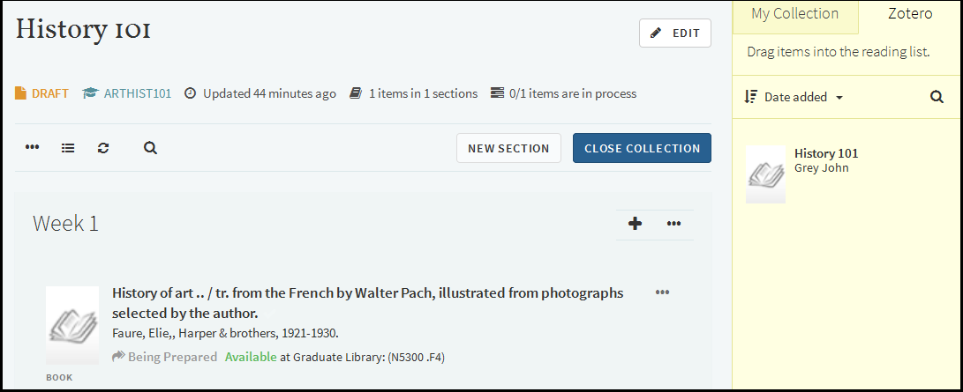Click the search icon in Zotero panel
Viewport: 963px width, 392px height.
coord(937,97)
